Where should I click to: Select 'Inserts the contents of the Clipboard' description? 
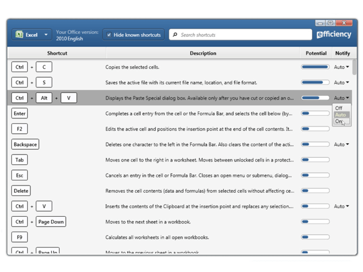[199, 206]
